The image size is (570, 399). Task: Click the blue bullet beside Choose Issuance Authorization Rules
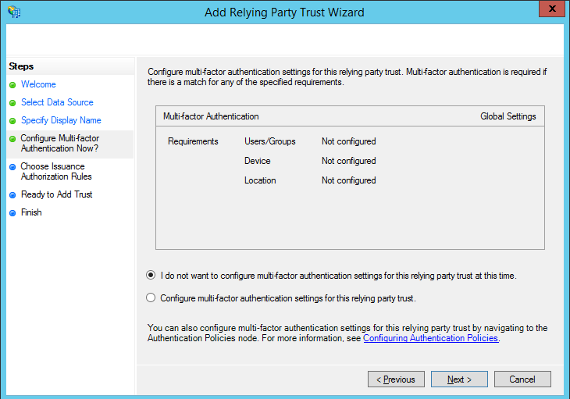pyautogui.click(x=12, y=166)
